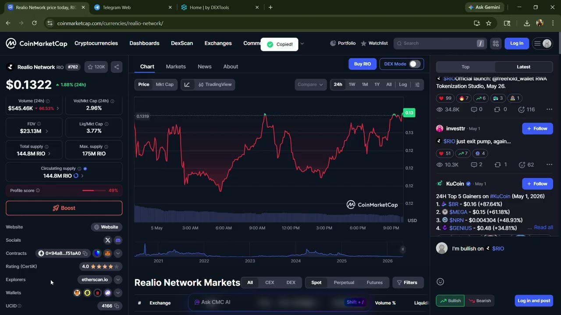Viewport: 561px width, 315px height.
Task: Toggle the DEX Mode switch
Action: point(414,64)
